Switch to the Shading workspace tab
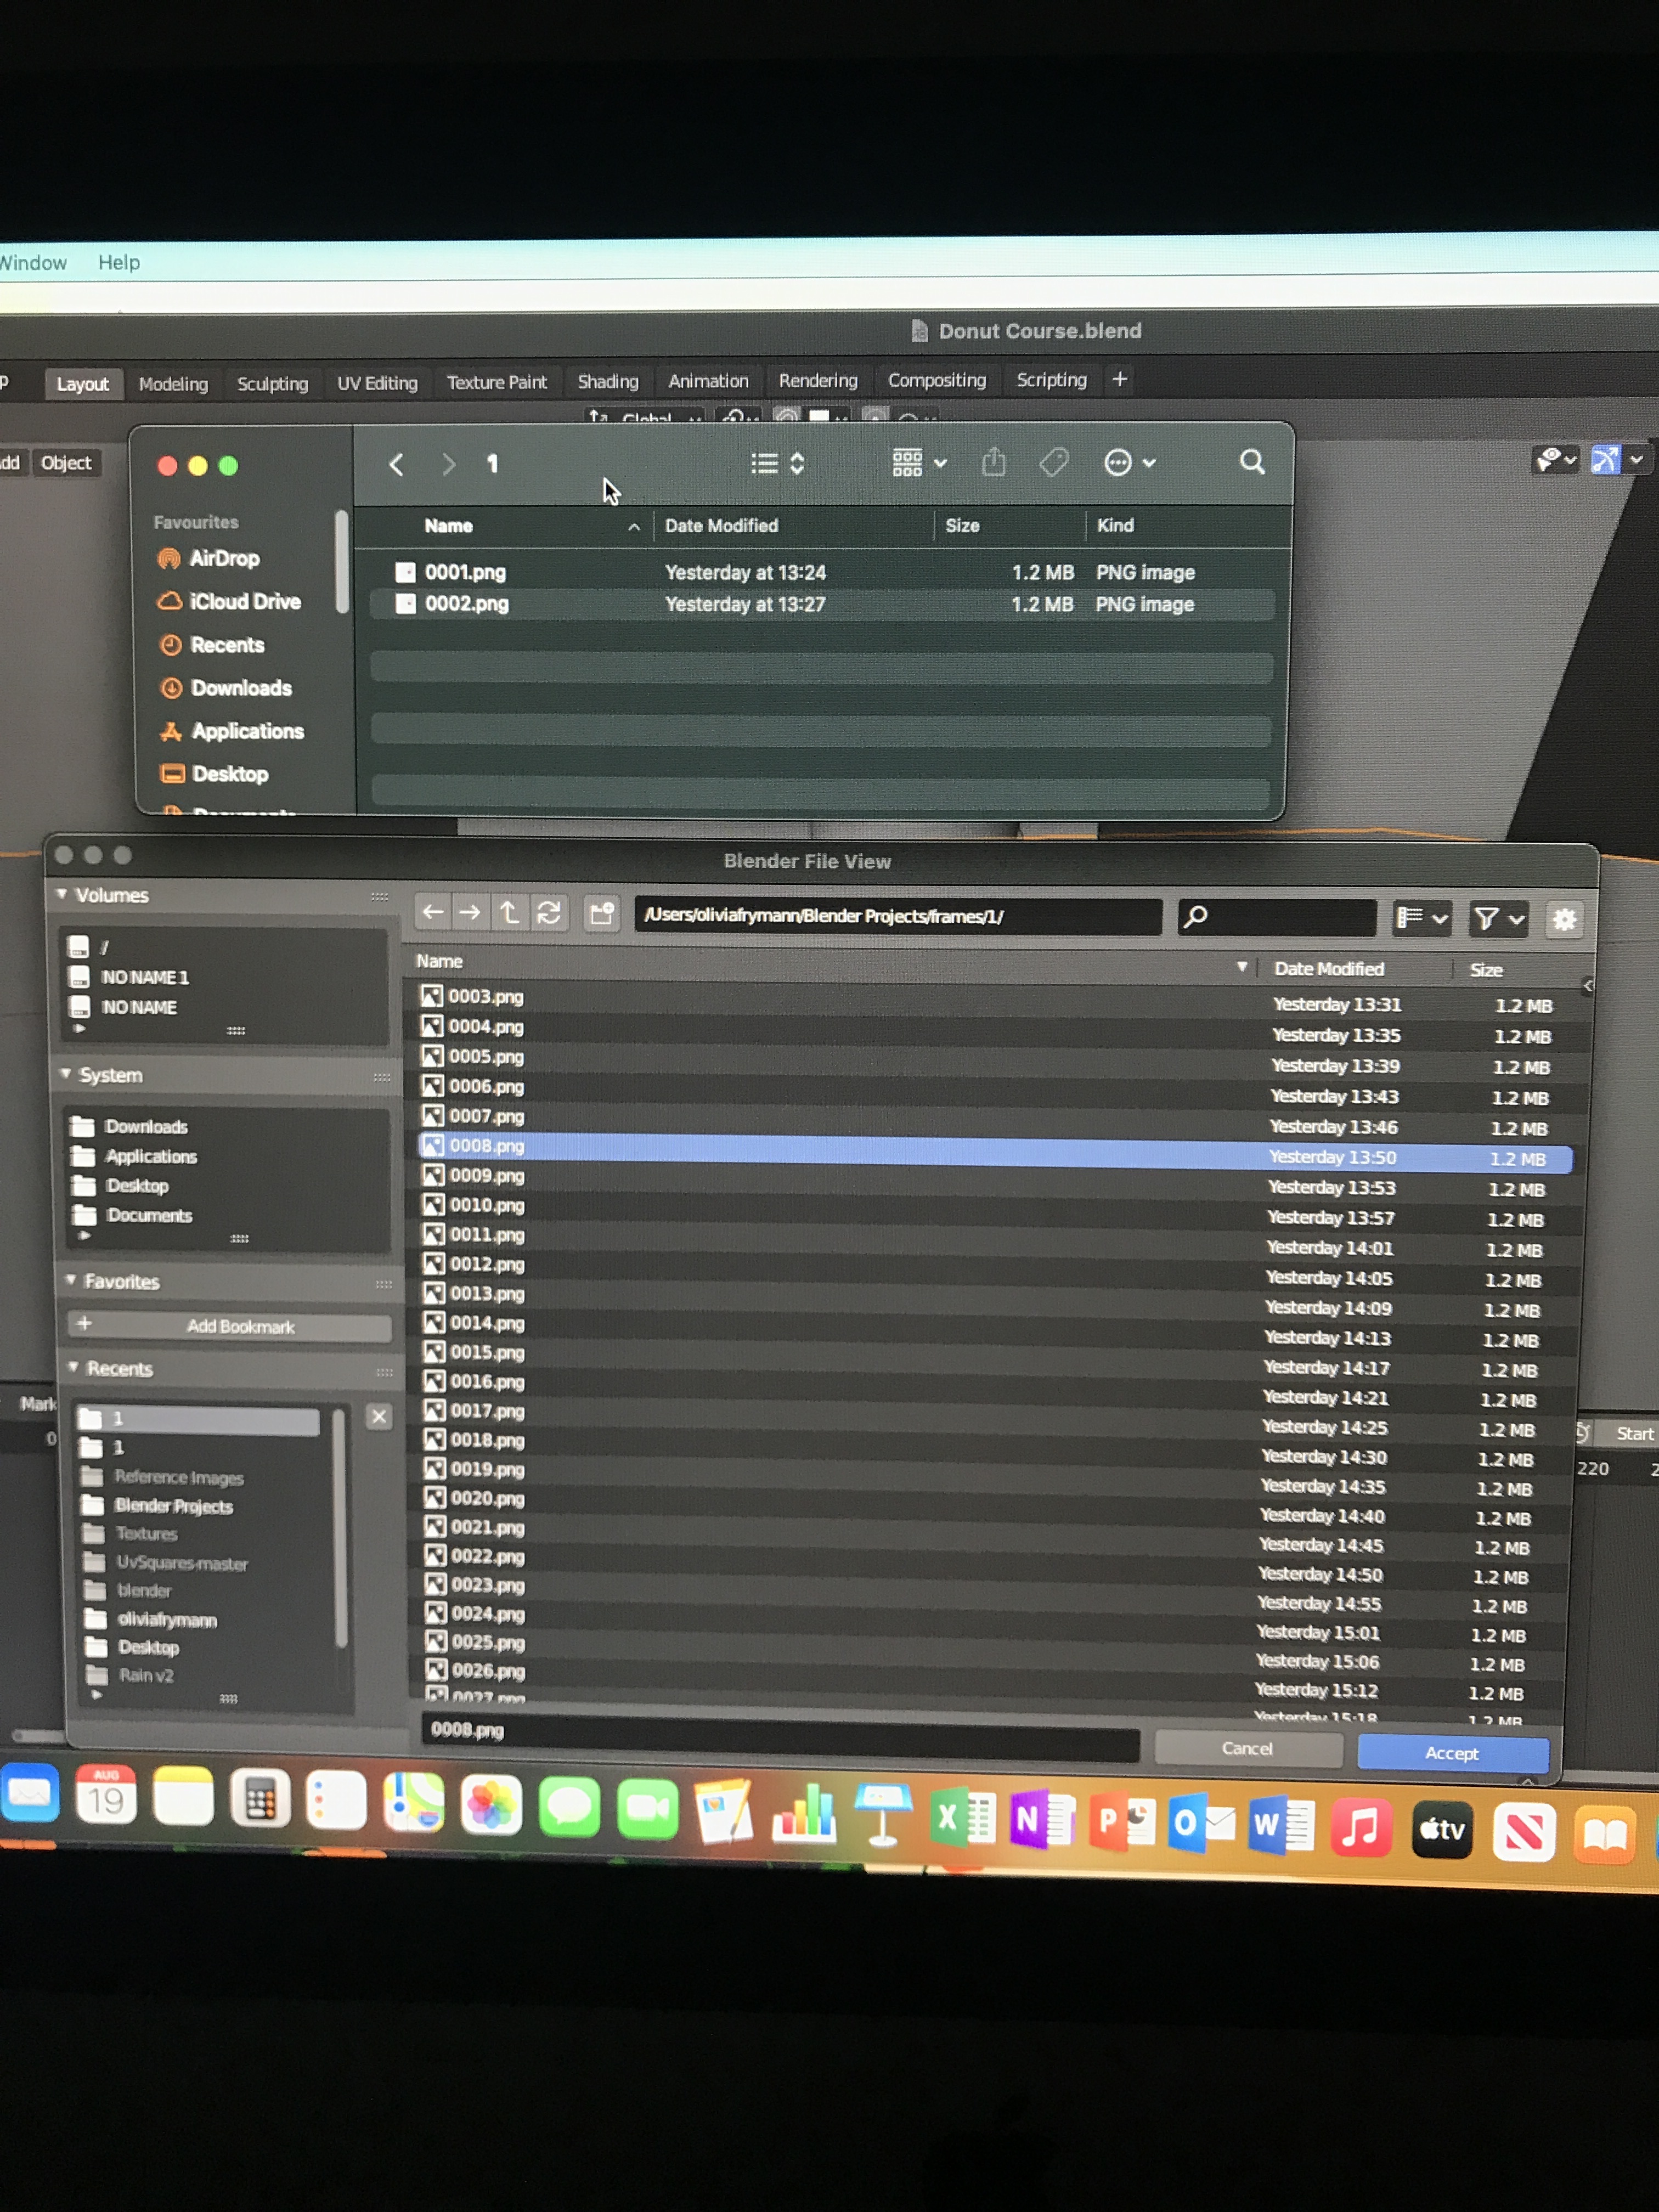Viewport: 1659px width, 2212px height. click(x=607, y=382)
